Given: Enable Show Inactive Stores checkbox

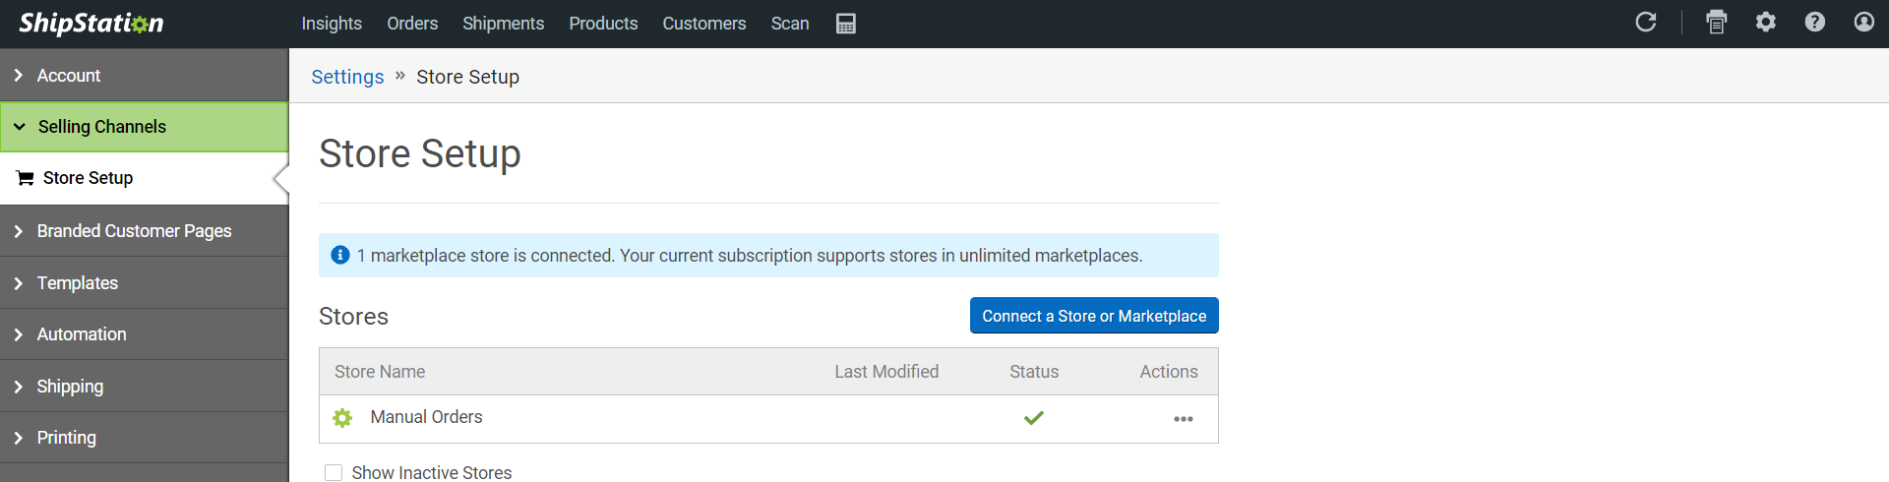Looking at the screenshot, I should 334,473.
